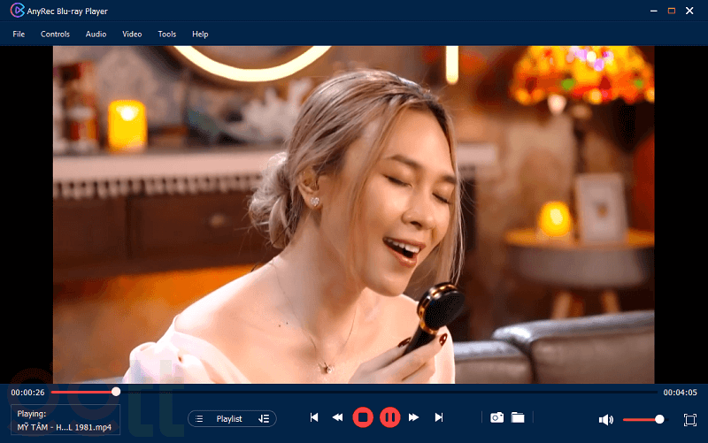Image resolution: width=708 pixels, height=443 pixels.
Task: Mute the audio via speaker icon
Action: tap(606, 419)
